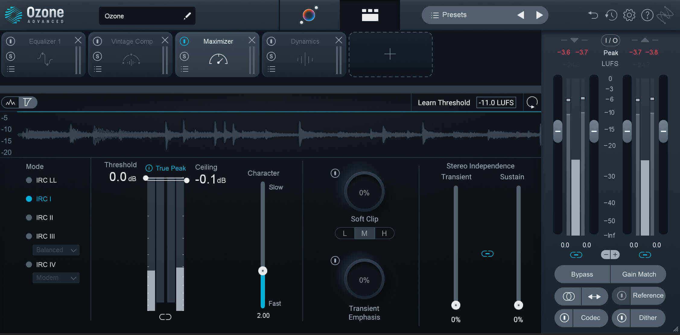Image resolution: width=680 pixels, height=335 pixels.
Task: Open Equalizer 1 module presets list
Action: 11,69
